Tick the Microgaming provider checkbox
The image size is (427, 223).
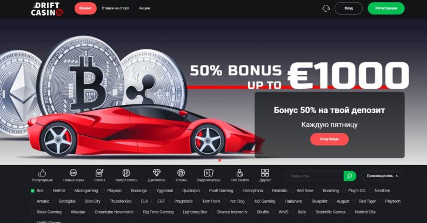tap(70, 191)
